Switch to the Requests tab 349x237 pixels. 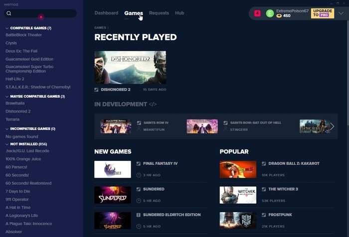(x=159, y=13)
